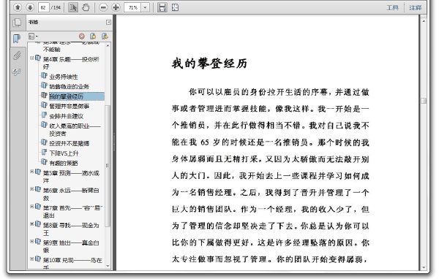Expand the 第7章 首先 bookmark
This screenshot has height=279, width=439.
tap(32, 207)
